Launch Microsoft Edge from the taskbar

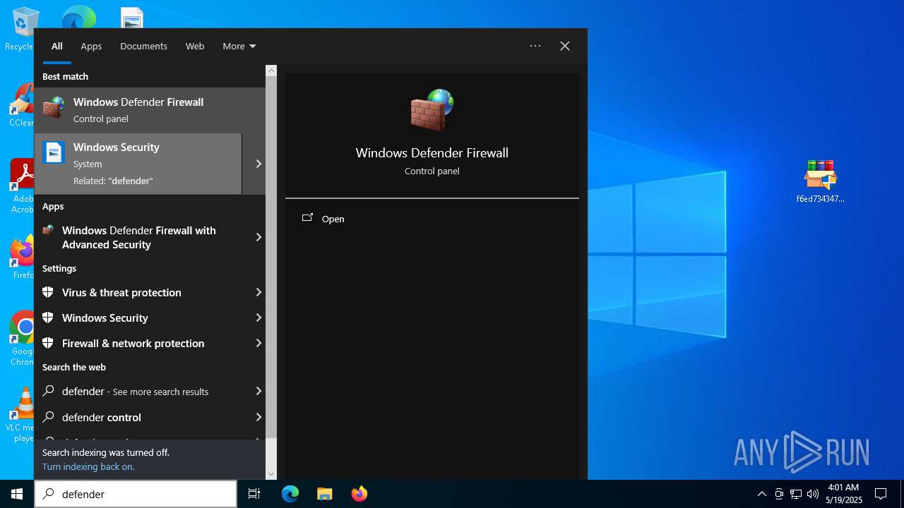coord(290,494)
